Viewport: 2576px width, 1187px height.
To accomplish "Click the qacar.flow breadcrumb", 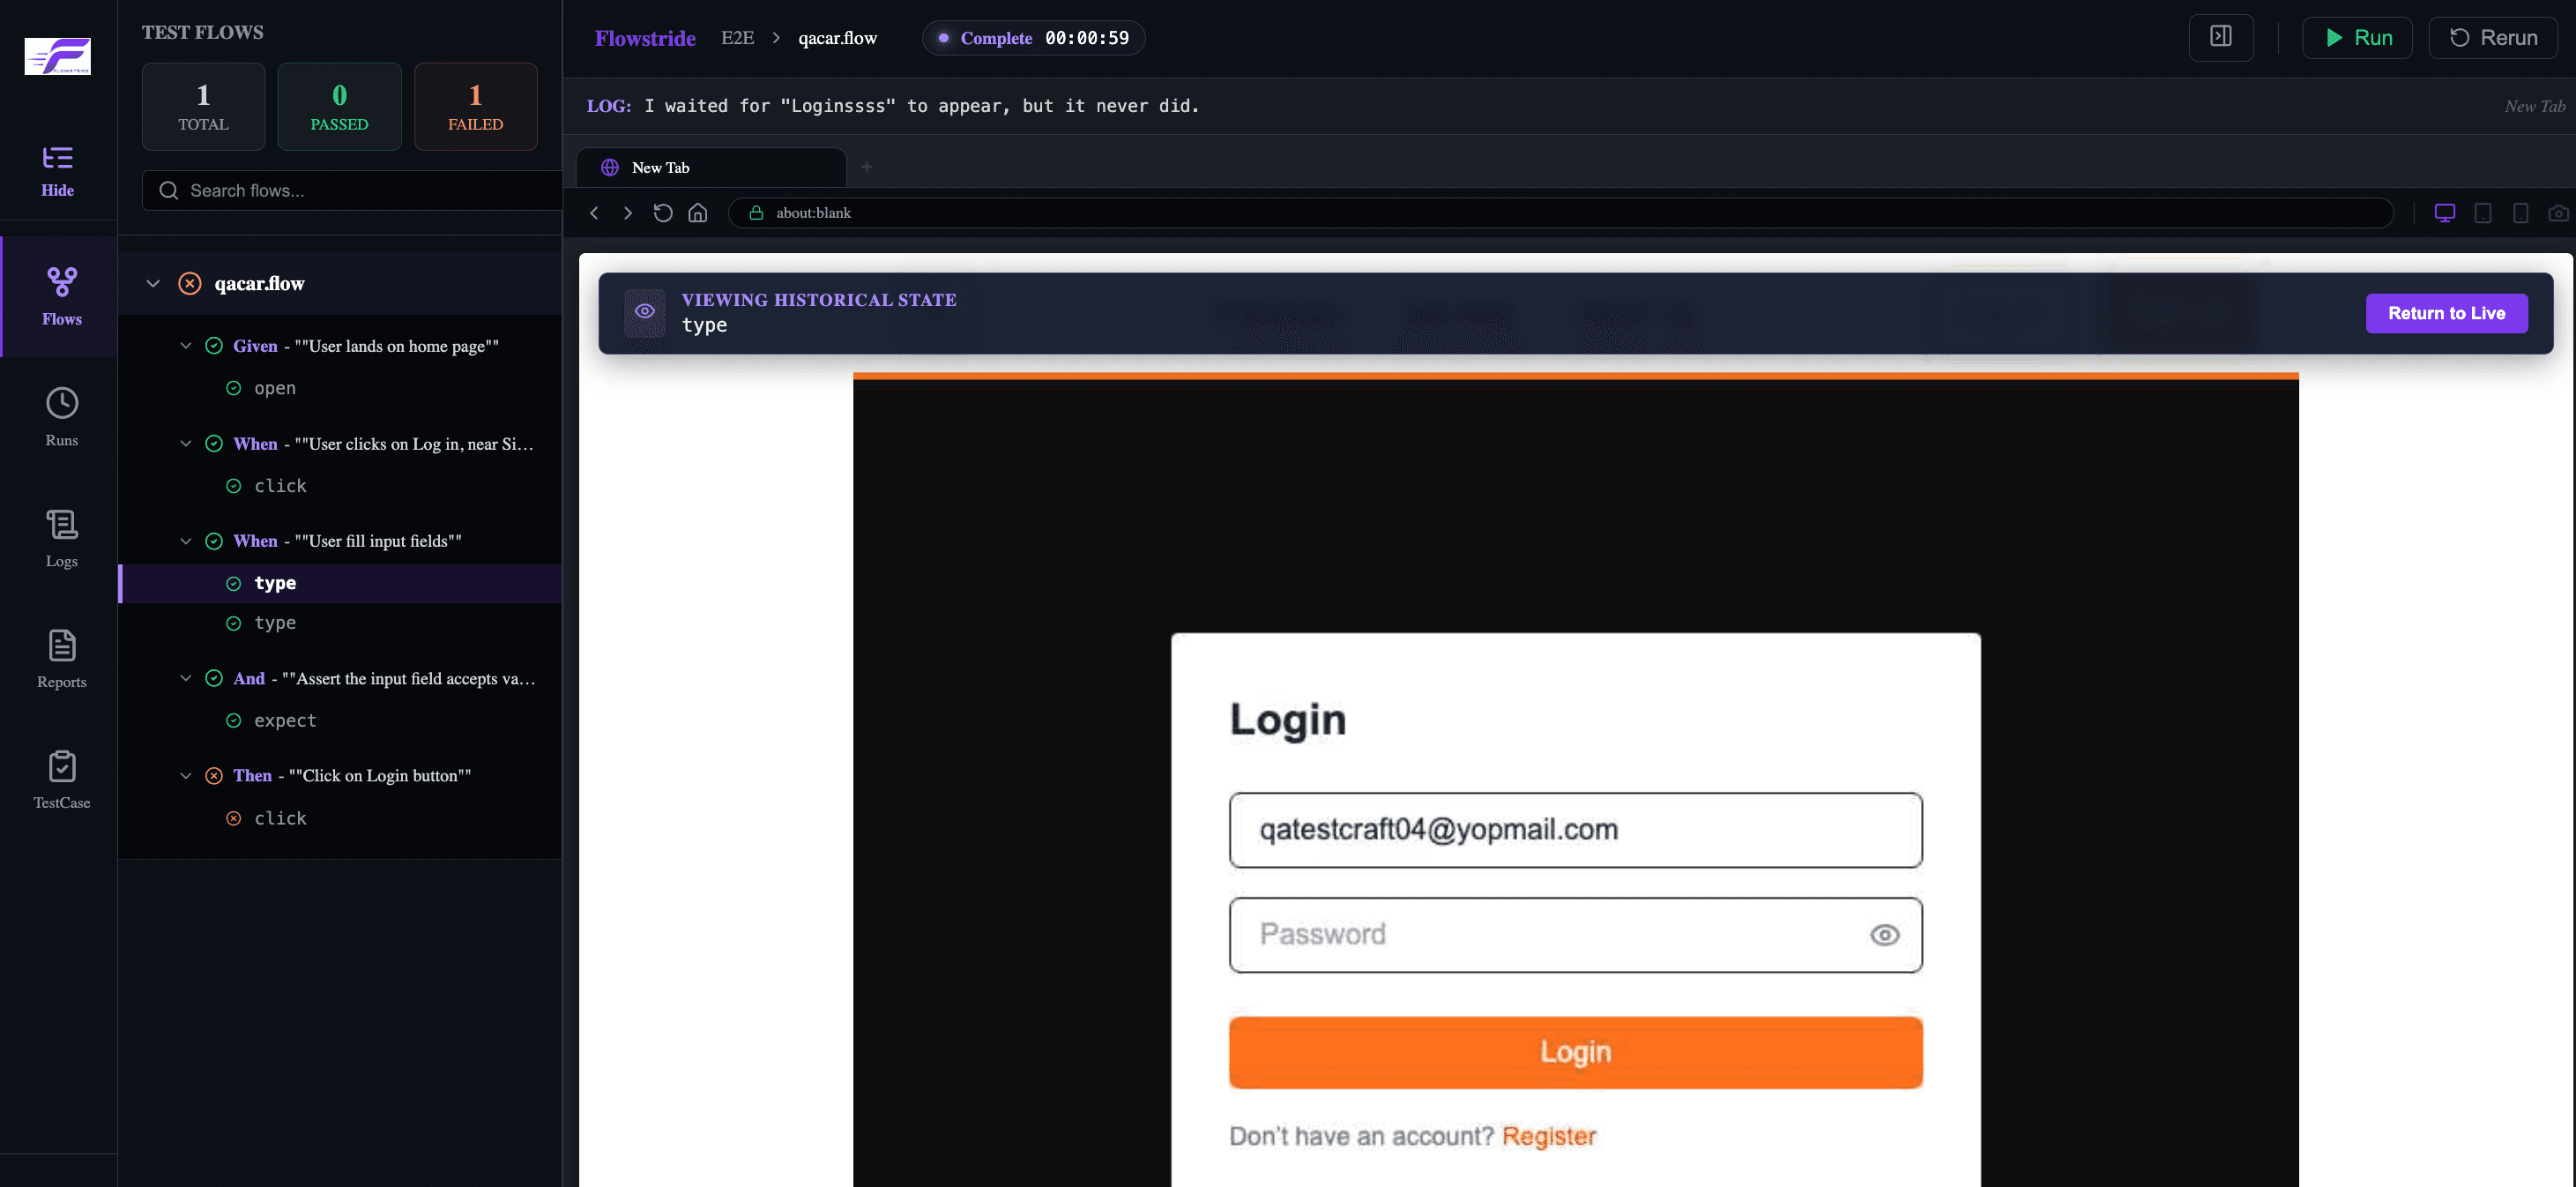I will [x=837, y=38].
